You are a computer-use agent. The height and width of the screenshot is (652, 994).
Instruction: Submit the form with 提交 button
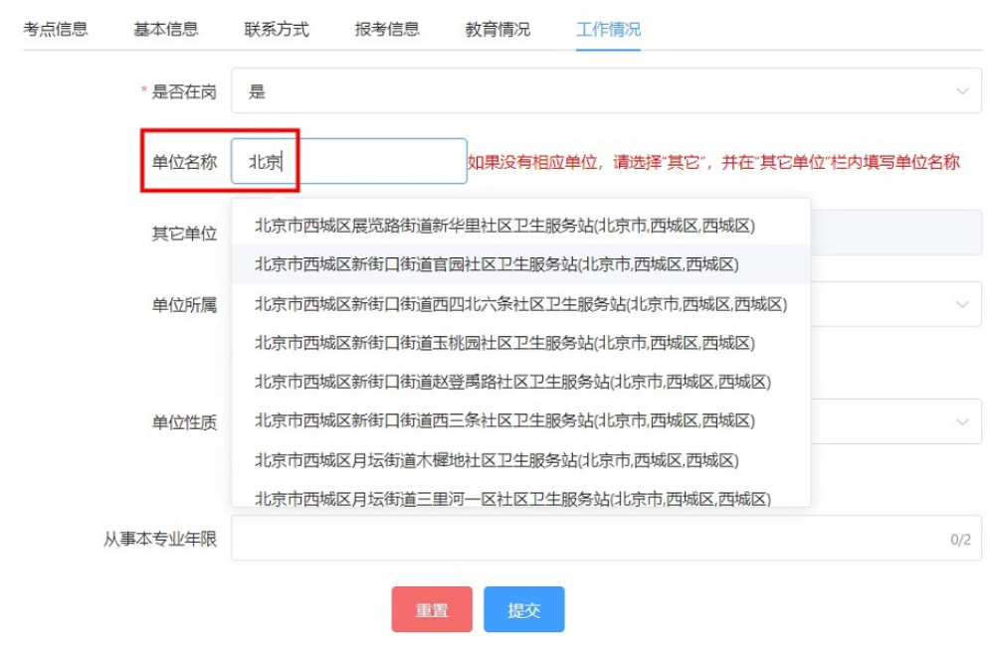click(x=524, y=609)
